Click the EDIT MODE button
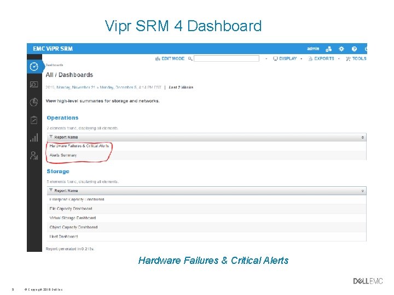This screenshot has width=394, height=295. coord(170,58)
